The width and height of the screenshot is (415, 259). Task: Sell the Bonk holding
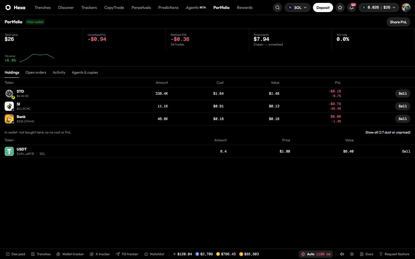pos(403,119)
